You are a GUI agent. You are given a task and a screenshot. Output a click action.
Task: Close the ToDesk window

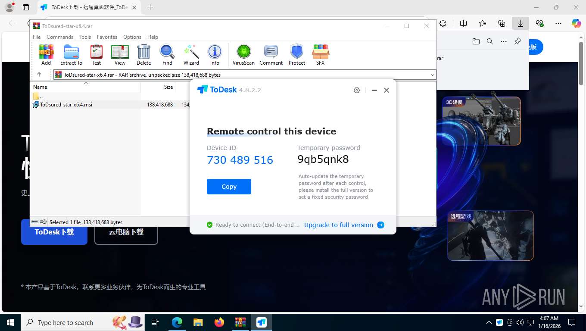pyautogui.click(x=387, y=90)
